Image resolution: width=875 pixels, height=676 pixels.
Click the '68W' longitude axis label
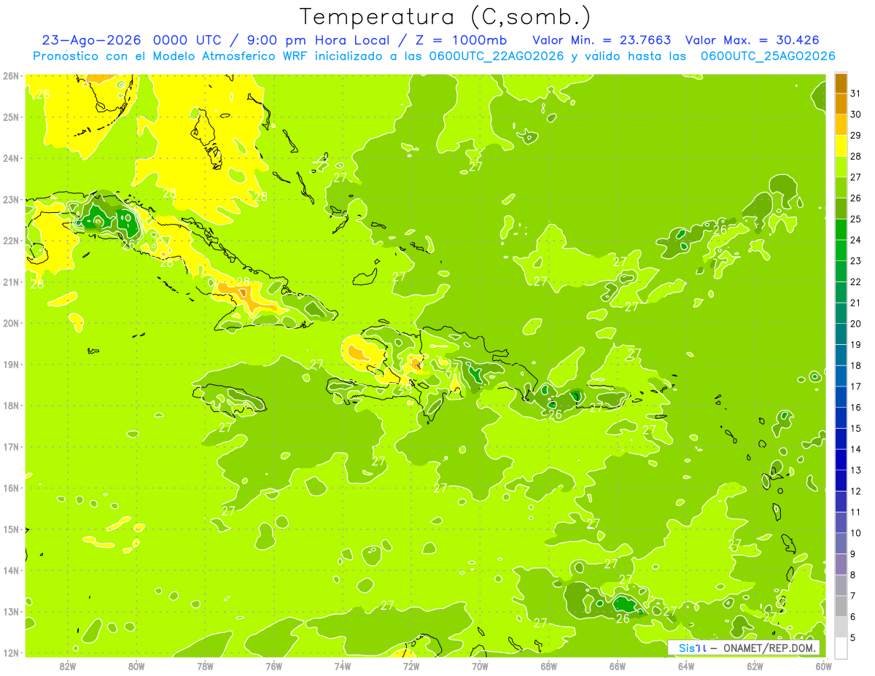(549, 665)
